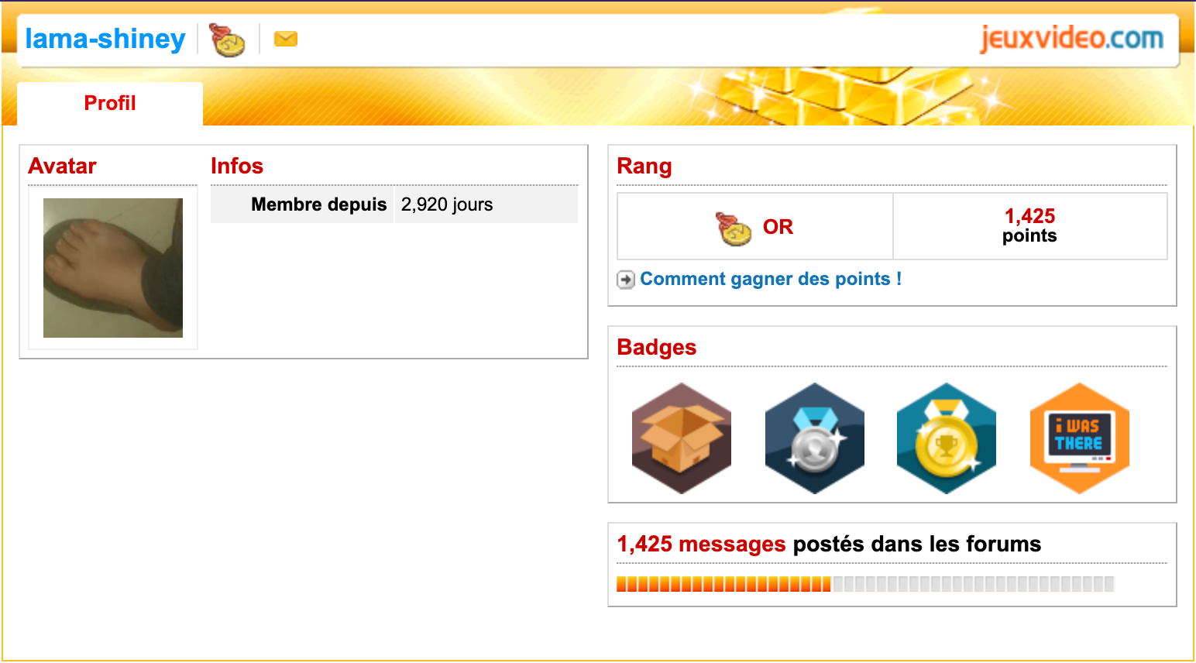This screenshot has width=1196, height=663.
Task: Click the OR rank label
Action: pyautogui.click(x=778, y=227)
